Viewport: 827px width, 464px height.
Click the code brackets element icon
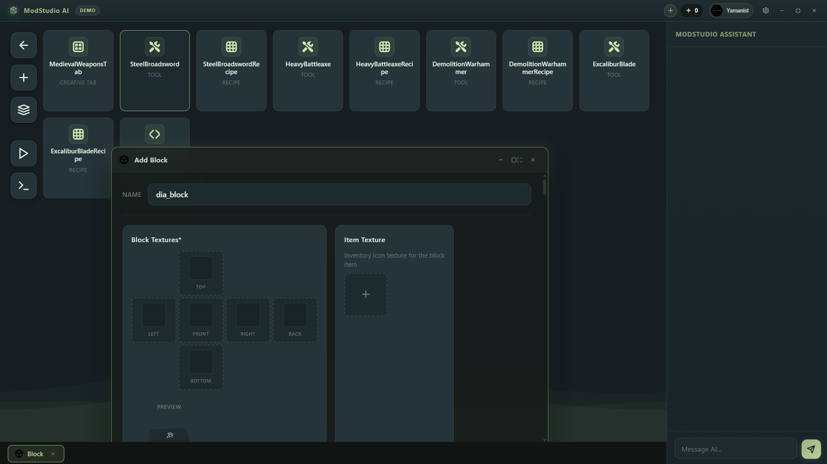coord(154,134)
